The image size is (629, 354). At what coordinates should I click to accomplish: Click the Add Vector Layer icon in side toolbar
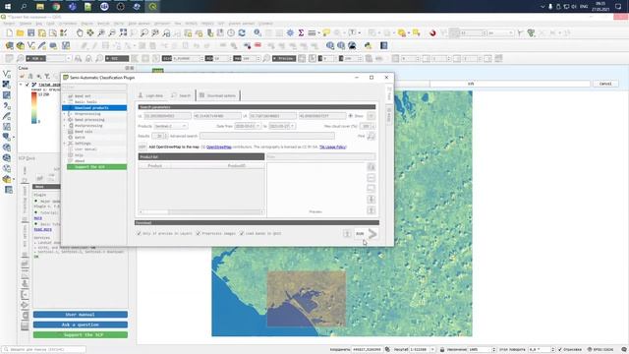[x=7, y=74]
